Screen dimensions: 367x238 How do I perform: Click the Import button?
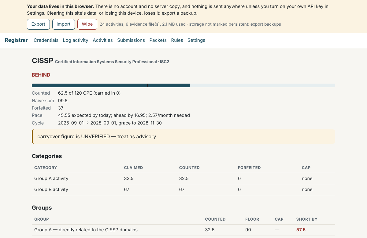64,24
